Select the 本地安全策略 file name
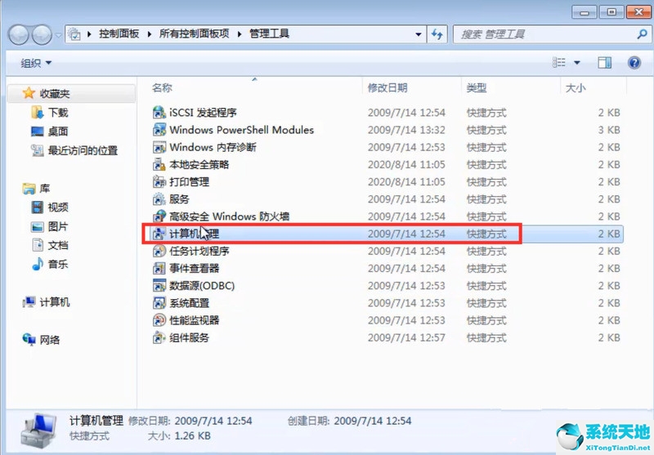This screenshot has height=455, width=654. tap(199, 164)
